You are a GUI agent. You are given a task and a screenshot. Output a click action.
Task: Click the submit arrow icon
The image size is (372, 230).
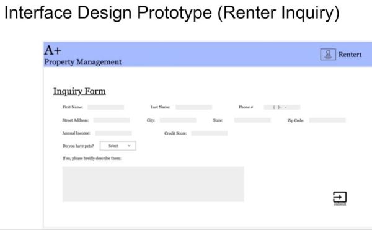click(x=340, y=197)
